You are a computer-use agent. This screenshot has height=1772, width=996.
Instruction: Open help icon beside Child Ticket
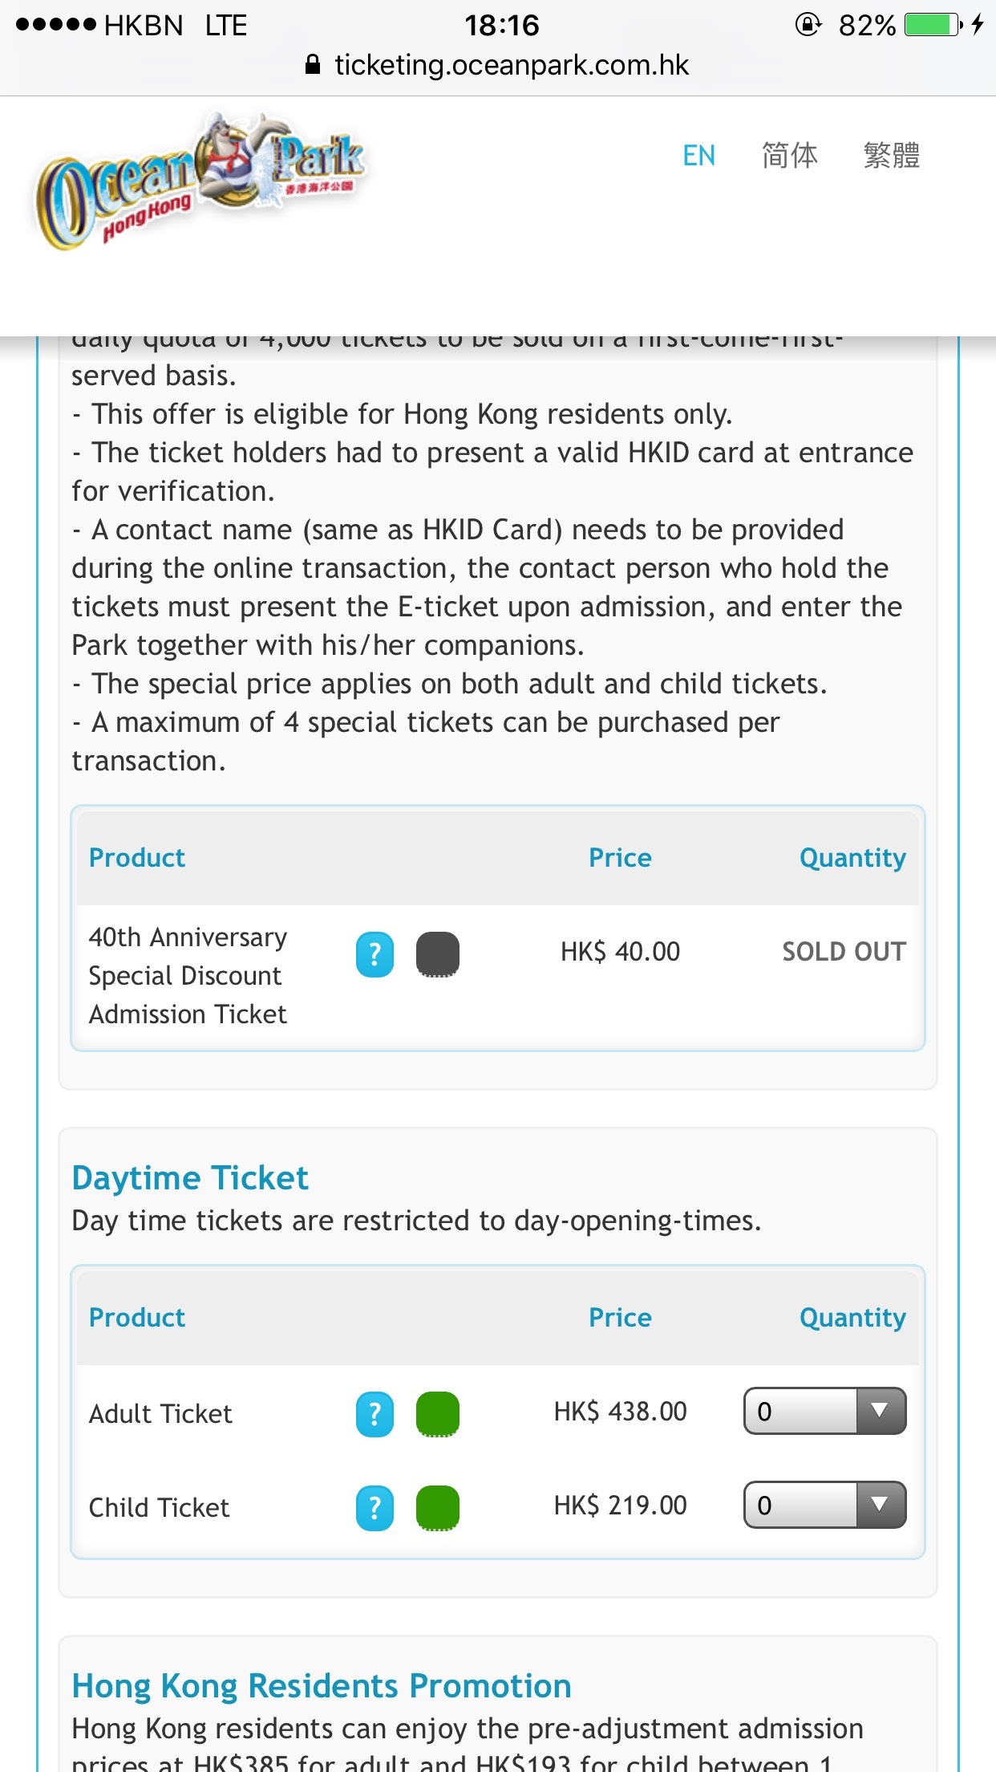[375, 1508]
